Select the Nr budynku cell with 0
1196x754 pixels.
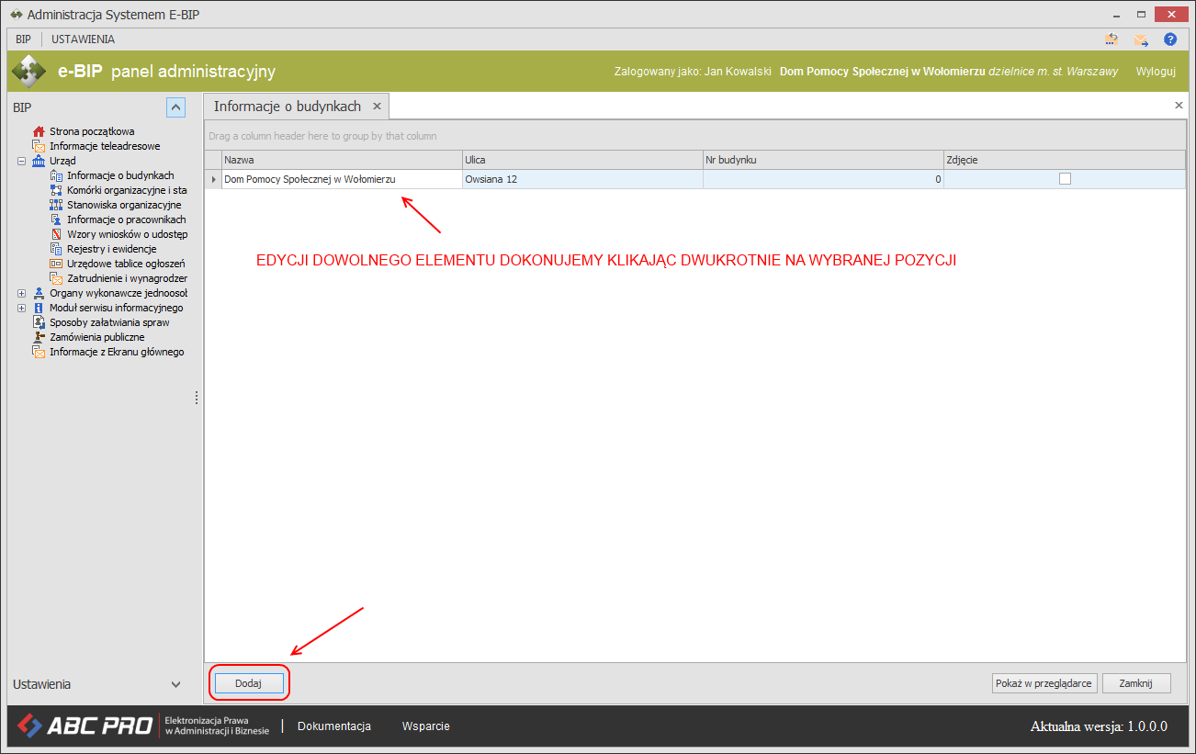(823, 179)
